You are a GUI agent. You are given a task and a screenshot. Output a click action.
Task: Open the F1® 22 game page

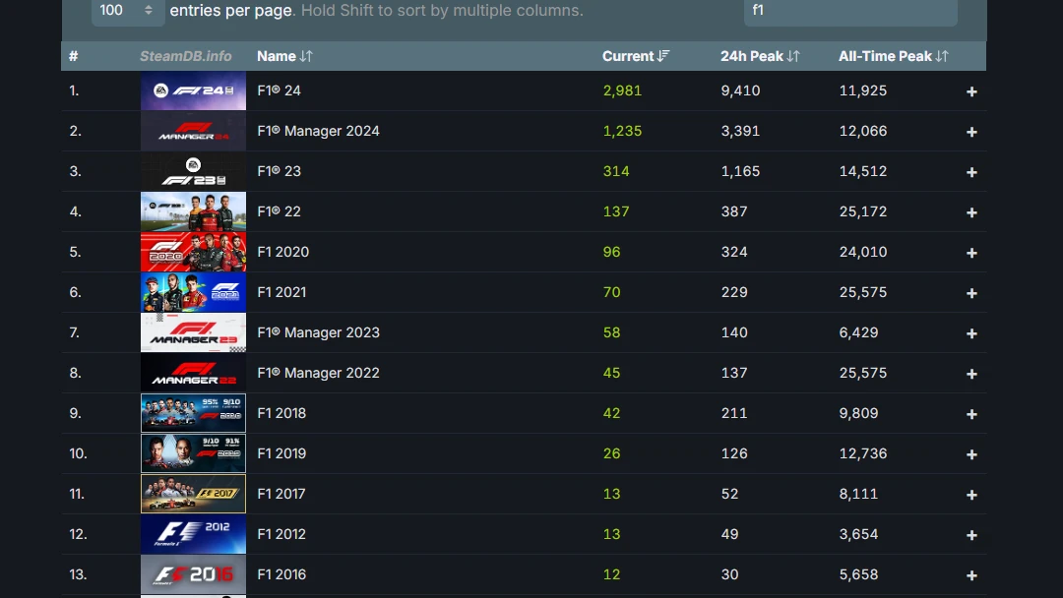[x=279, y=211]
